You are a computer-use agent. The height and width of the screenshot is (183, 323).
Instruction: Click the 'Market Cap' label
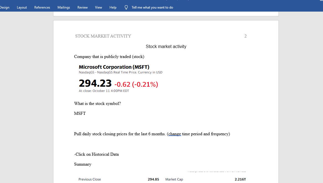[x=174, y=179]
